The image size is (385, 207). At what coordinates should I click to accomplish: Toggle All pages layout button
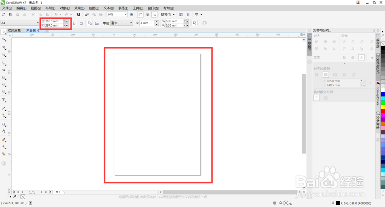[90, 23]
